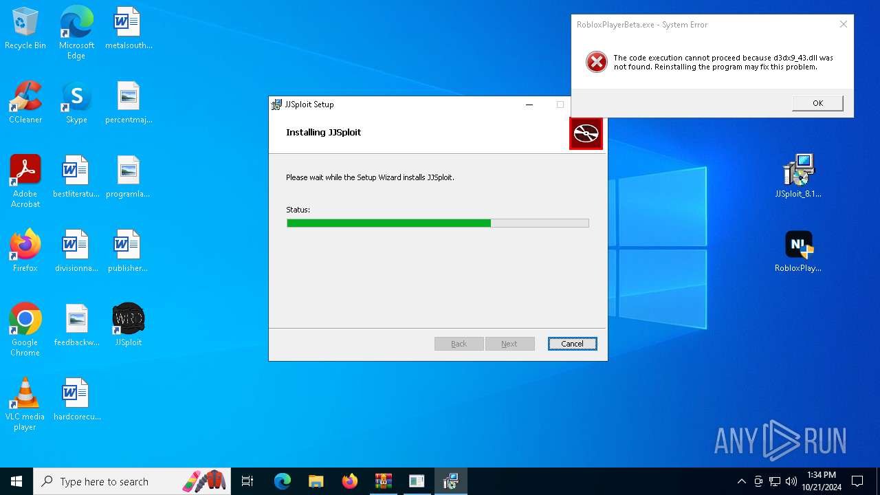Open the bestliteratu Word document
This screenshot has height=495, width=880.
tap(76, 177)
